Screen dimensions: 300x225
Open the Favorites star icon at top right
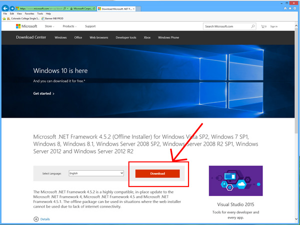[x=290, y=8]
